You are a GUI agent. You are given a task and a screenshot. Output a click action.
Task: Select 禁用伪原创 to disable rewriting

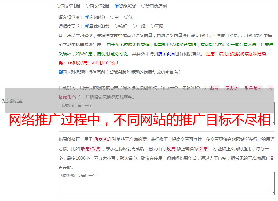143,6
